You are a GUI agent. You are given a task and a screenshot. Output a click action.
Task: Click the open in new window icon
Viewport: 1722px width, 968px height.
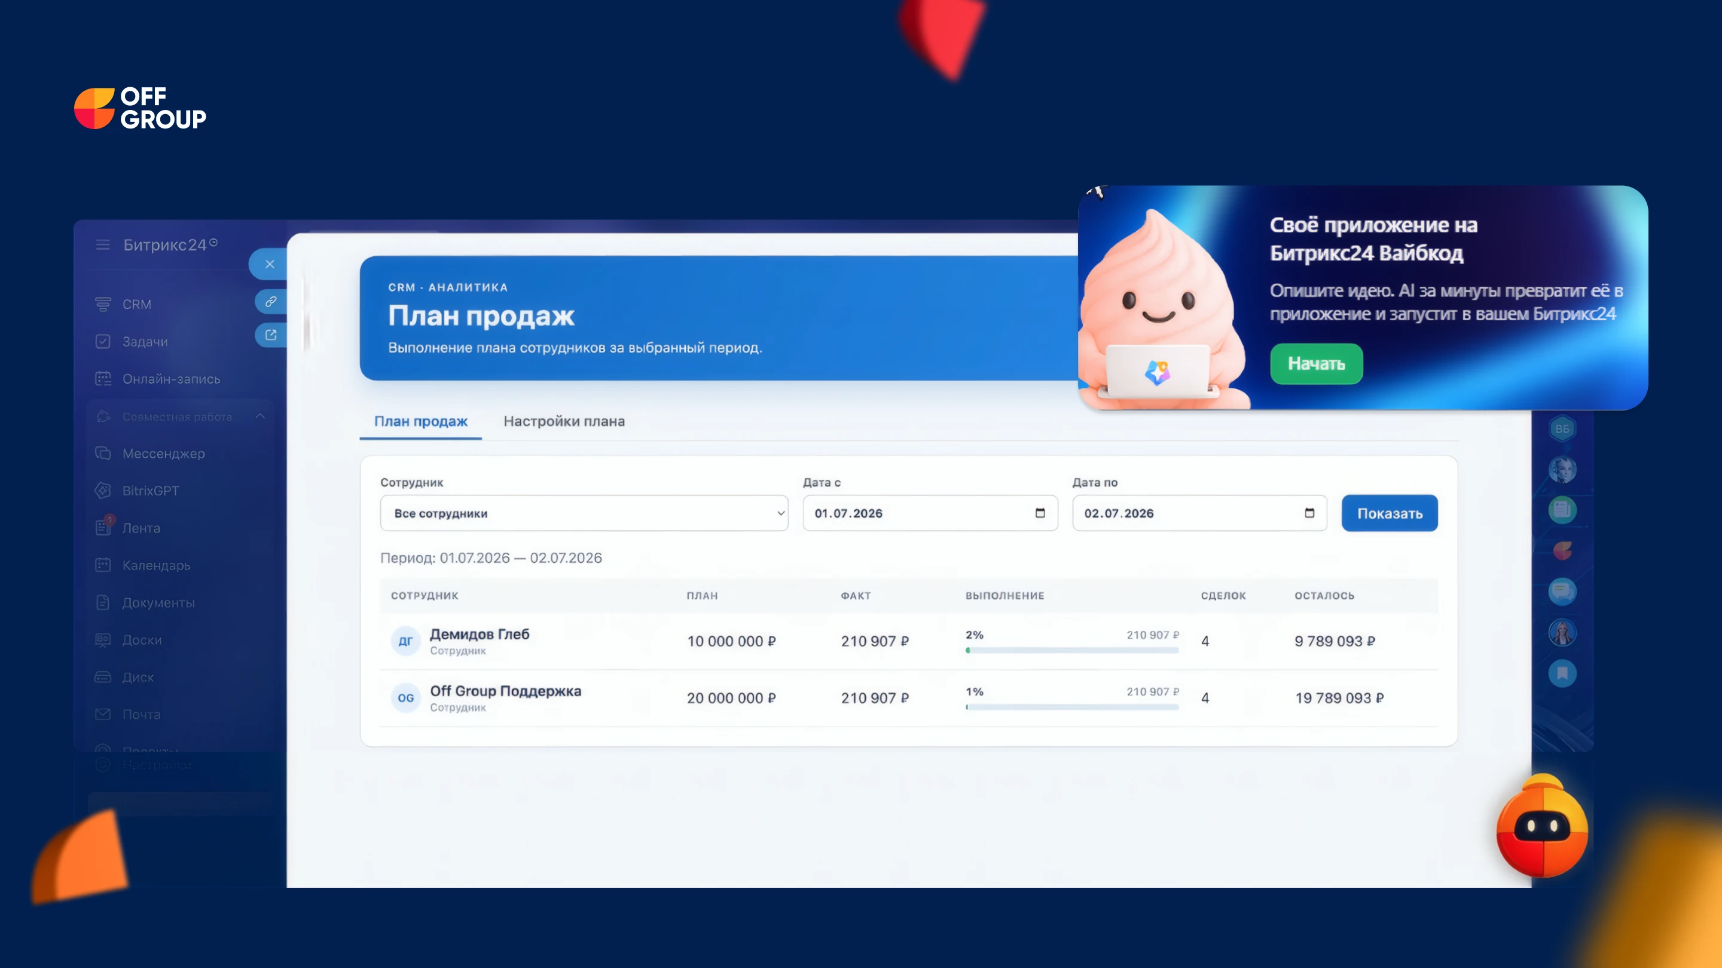click(270, 335)
